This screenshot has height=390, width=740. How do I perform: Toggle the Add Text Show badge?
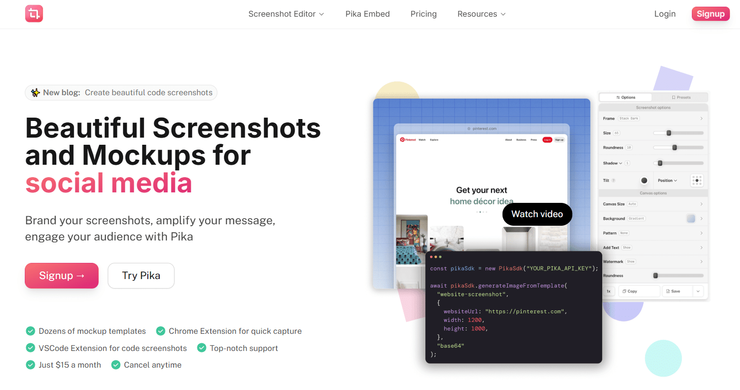627,248
